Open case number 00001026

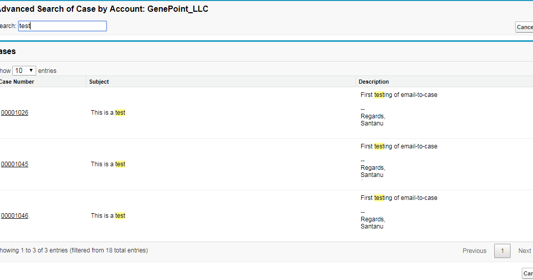pyautogui.click(x=15, y=113)
